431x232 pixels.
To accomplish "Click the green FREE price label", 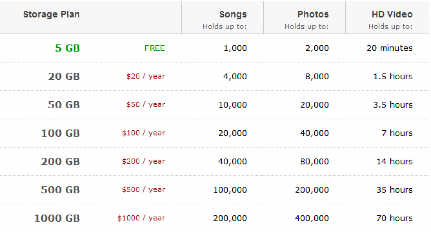I will point(155,48).
